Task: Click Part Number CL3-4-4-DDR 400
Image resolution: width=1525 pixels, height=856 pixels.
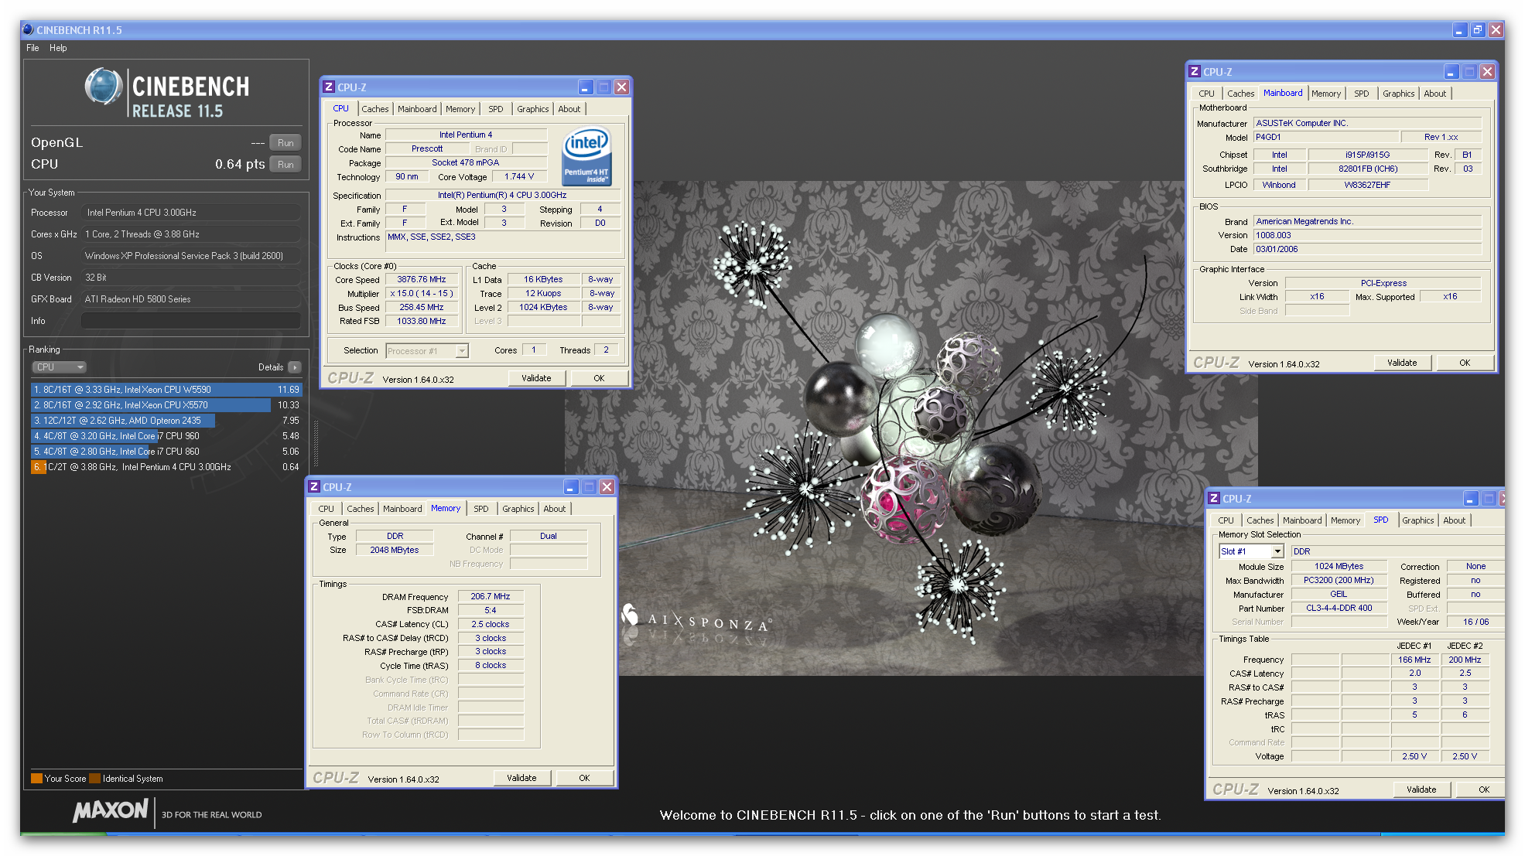Action: pos(1339,608)
